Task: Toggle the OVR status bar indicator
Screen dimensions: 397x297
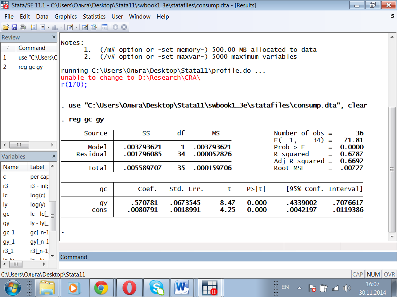Action: (x=389, y=274)
